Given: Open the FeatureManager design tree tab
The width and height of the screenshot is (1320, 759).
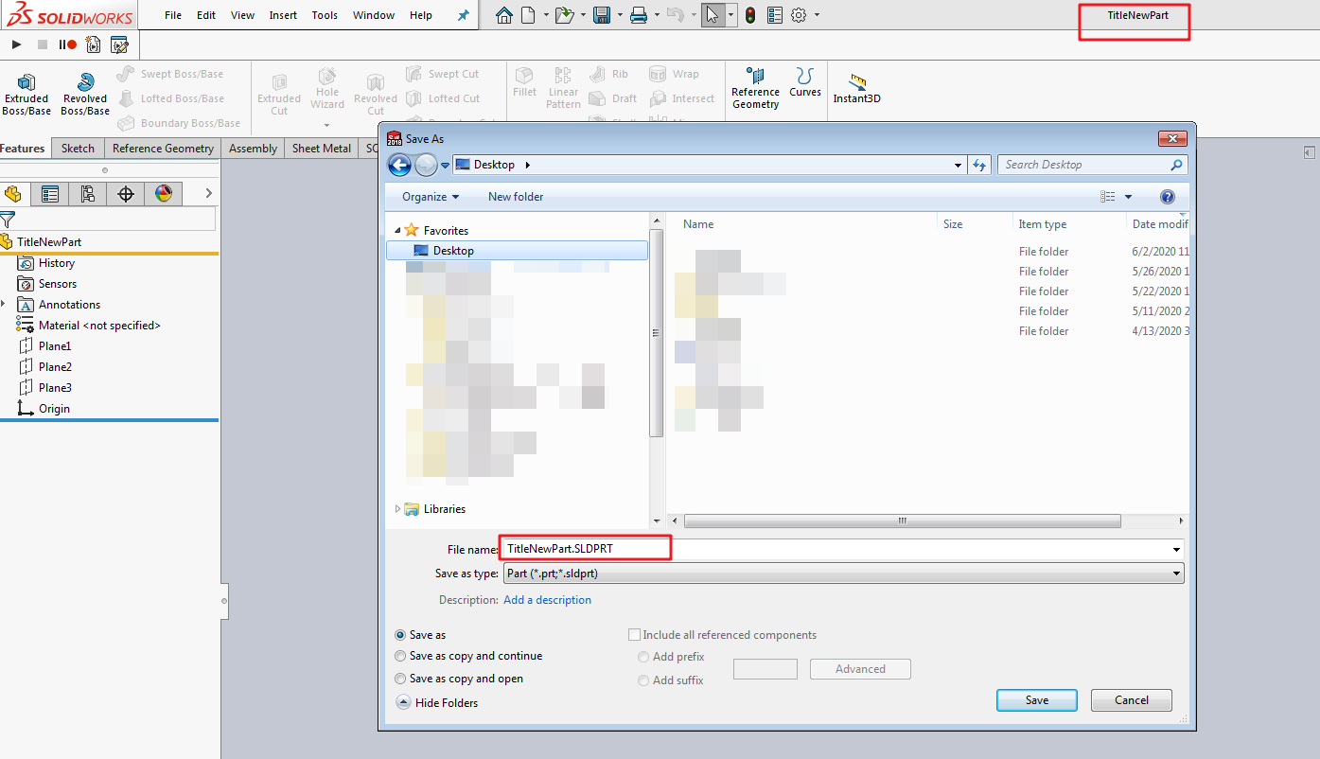Looking at the screenshot, I should coord(13,194).
